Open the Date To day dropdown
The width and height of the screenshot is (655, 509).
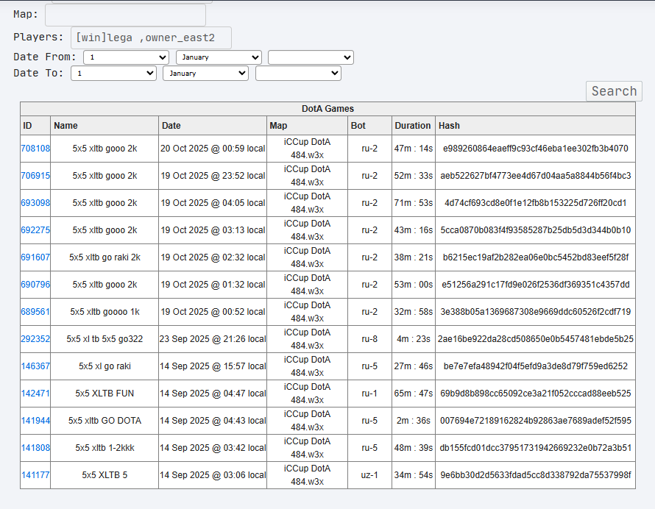(113, 73)
